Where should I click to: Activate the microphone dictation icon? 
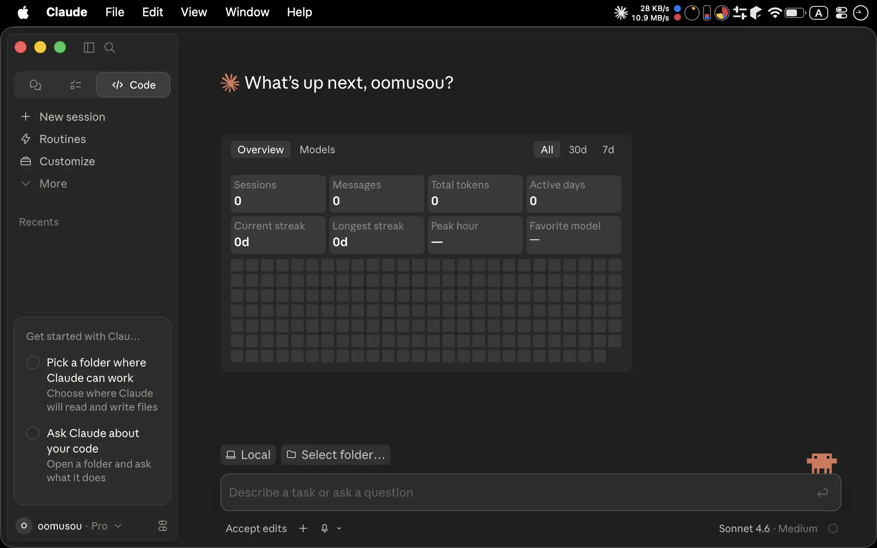[x=325, y=528]
